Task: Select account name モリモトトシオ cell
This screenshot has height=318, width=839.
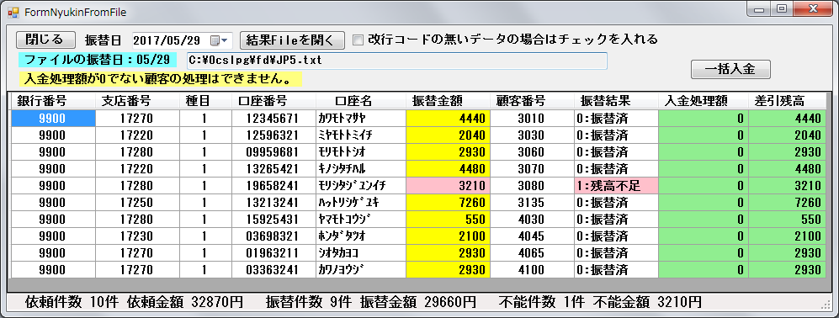Action: (361, 152)
